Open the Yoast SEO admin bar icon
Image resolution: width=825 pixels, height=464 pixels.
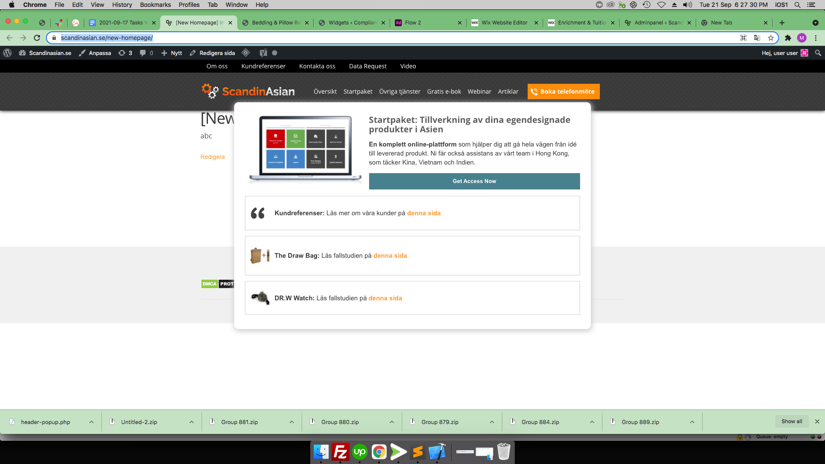coord(263,53)
